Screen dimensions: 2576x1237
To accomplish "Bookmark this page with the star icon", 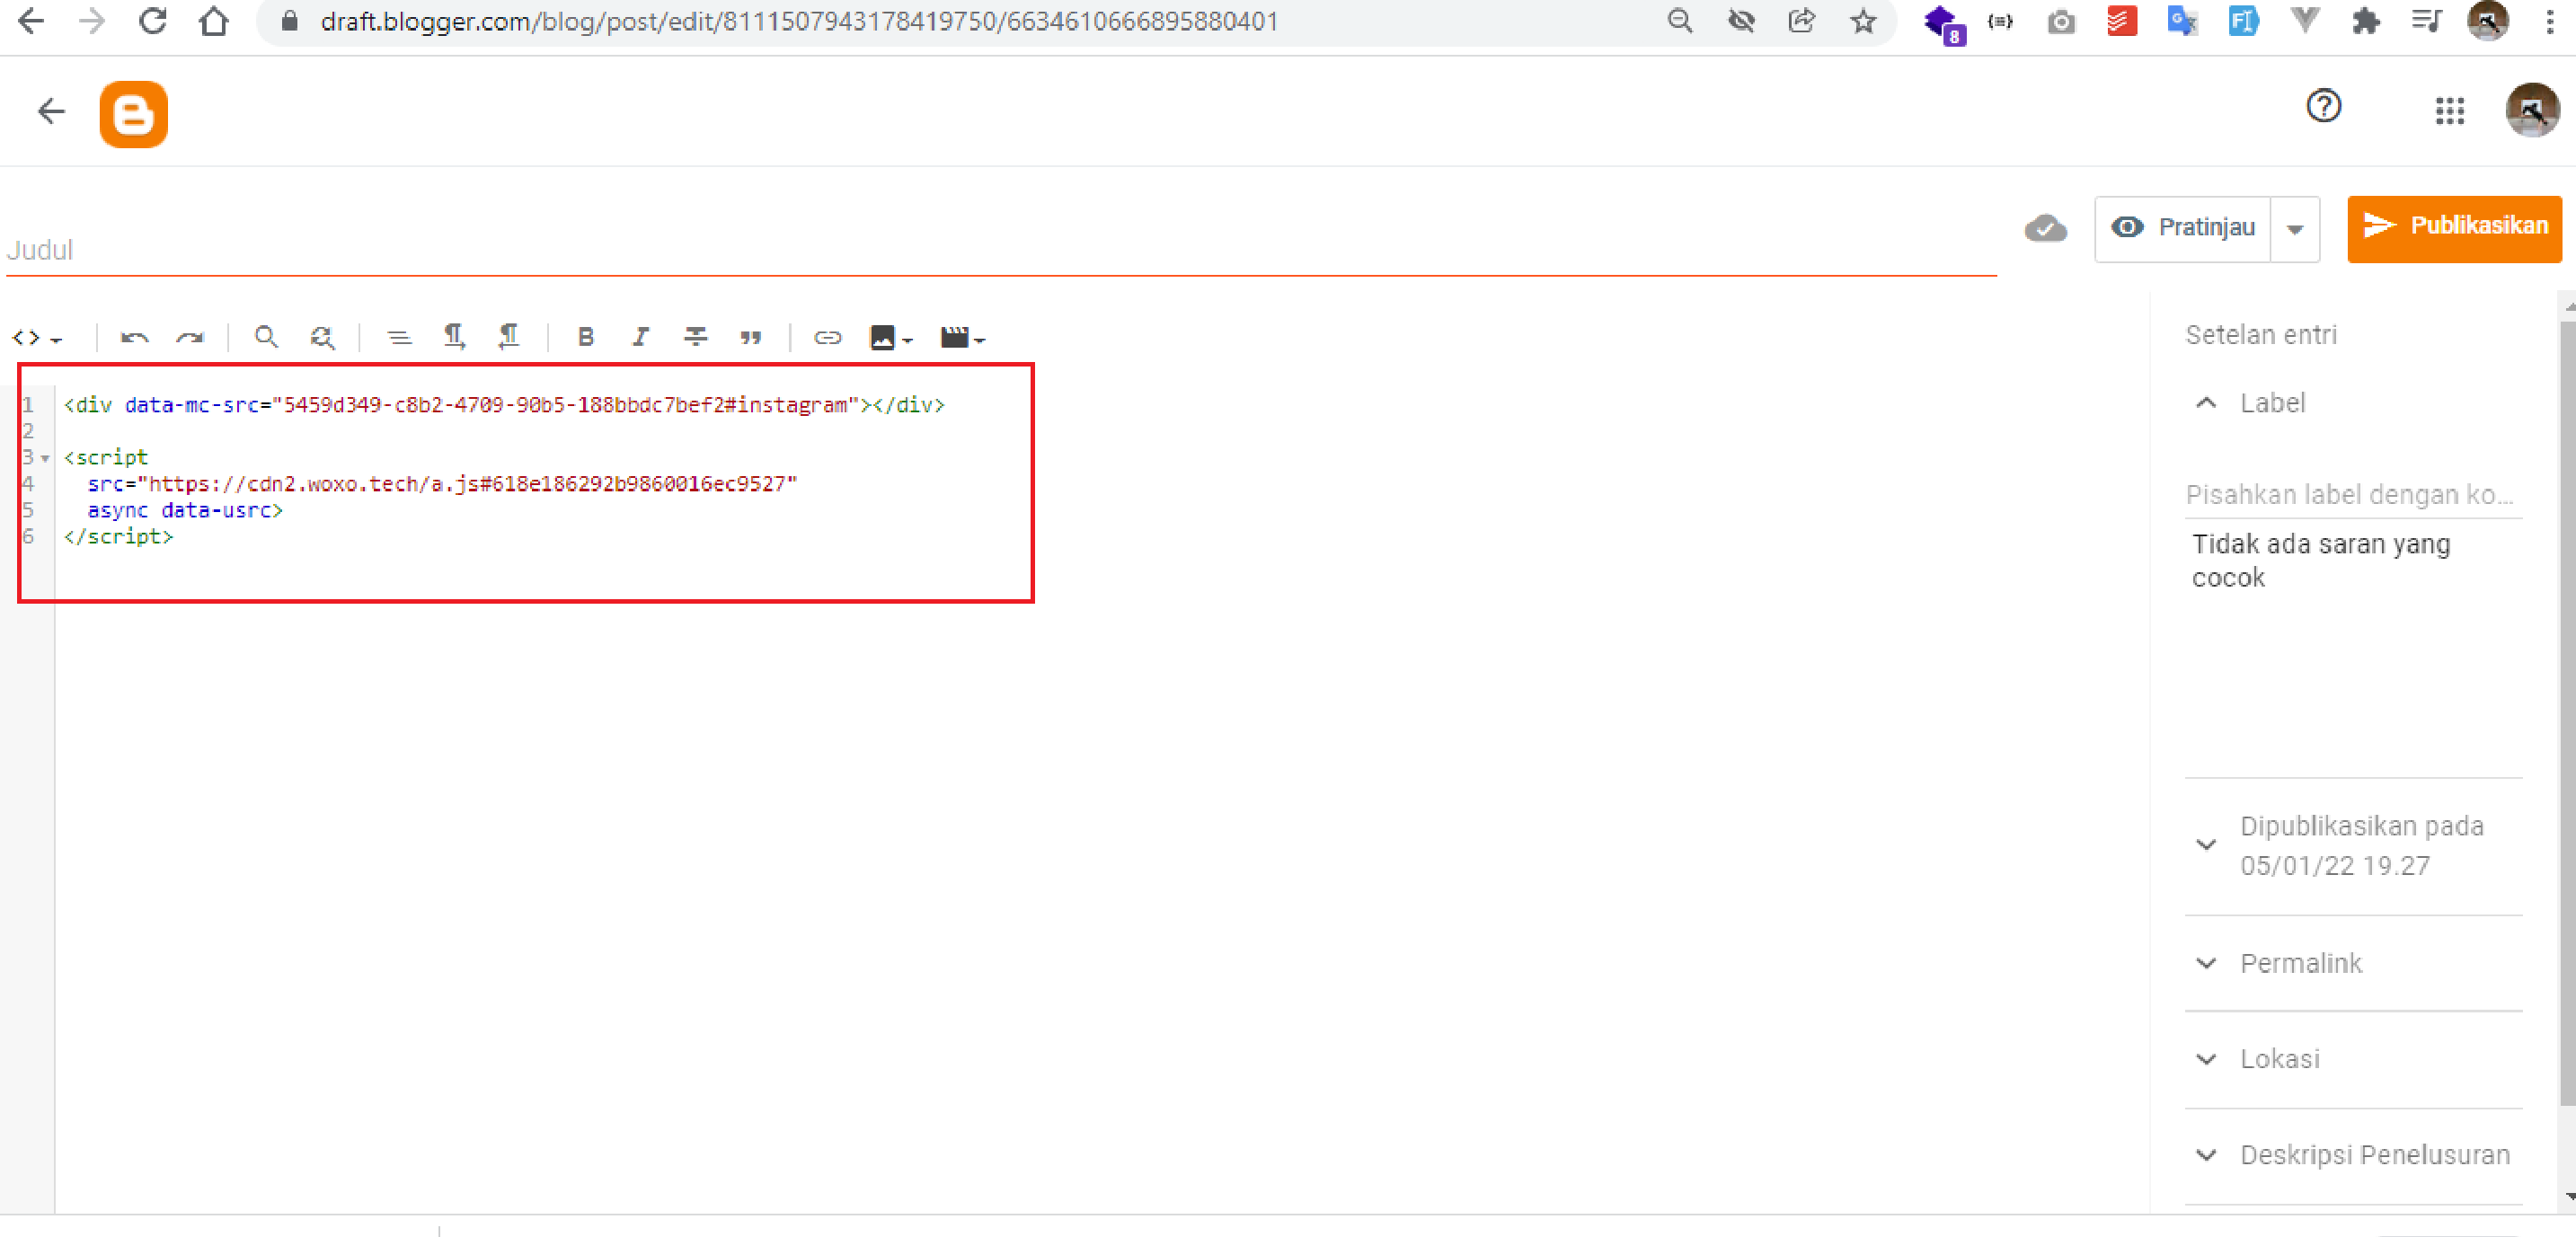I will point(1862,21).
